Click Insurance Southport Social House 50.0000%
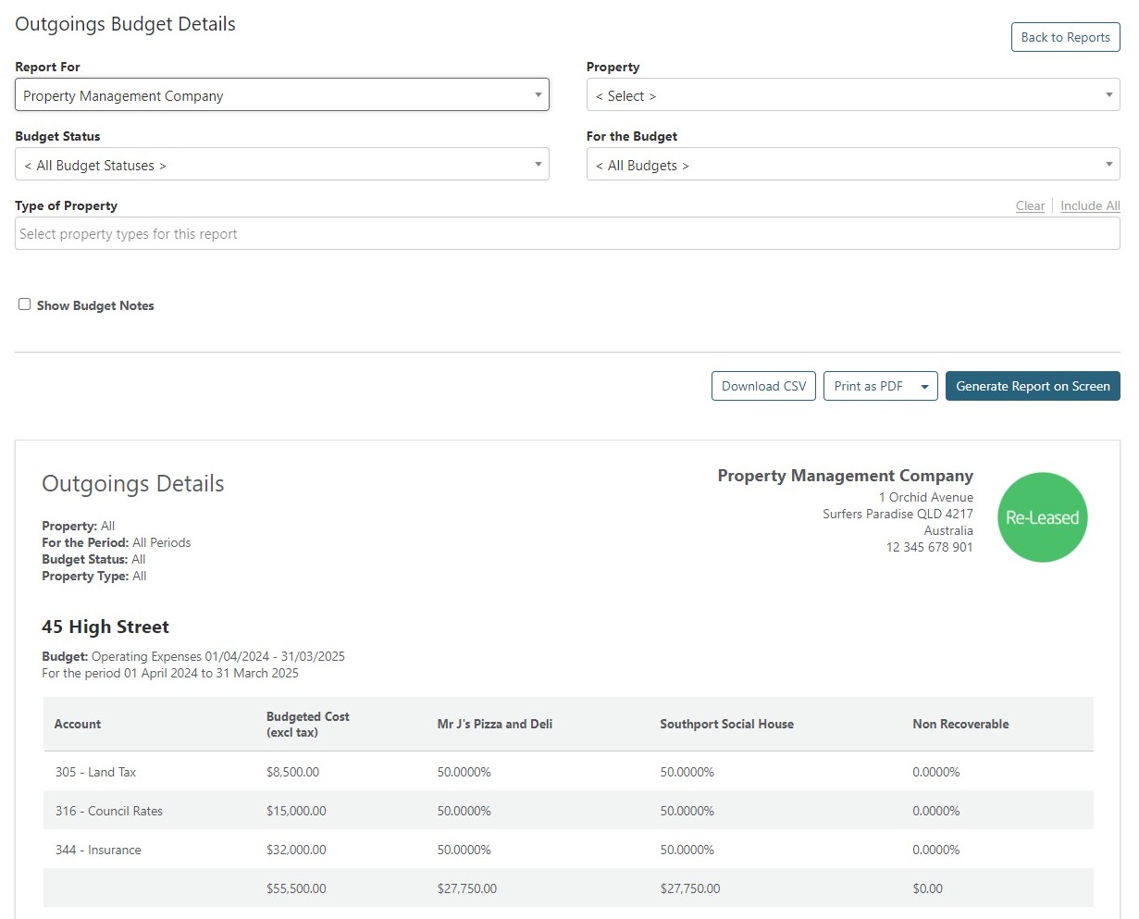Image resolution: width=1139 pixels, height=919 pixels. click(x=687, y=850)
